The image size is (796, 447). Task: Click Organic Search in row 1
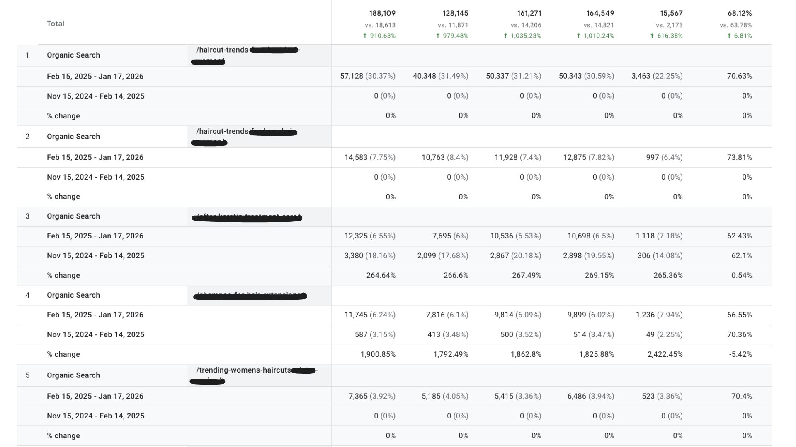(73, 55)
